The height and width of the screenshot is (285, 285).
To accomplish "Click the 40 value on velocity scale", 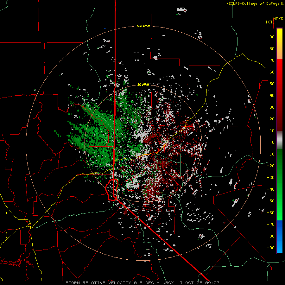I will point(272,95).
